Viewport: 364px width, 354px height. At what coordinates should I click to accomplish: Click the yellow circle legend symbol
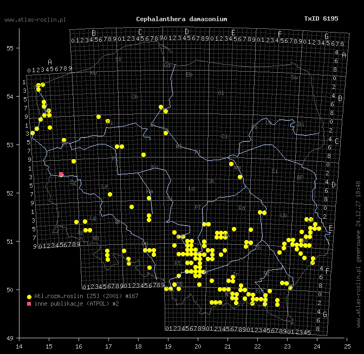click(29, 297)
